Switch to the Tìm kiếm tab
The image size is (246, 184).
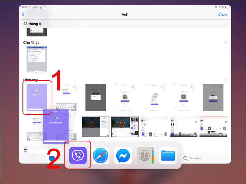(192, 159)
